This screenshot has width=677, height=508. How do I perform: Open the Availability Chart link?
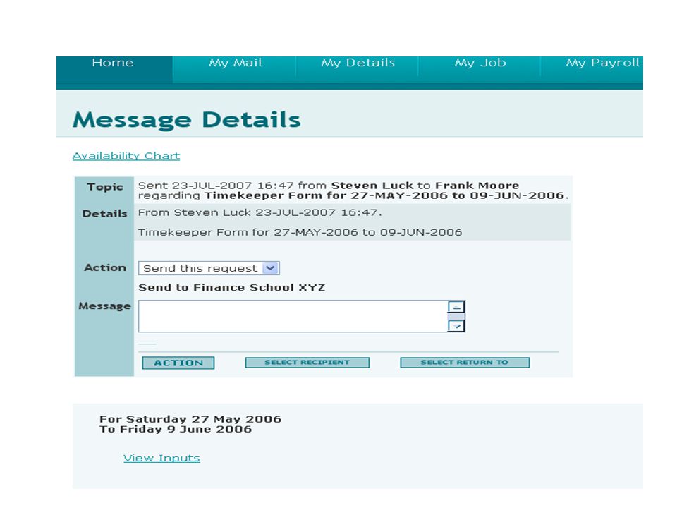click(x=126, y=156)
